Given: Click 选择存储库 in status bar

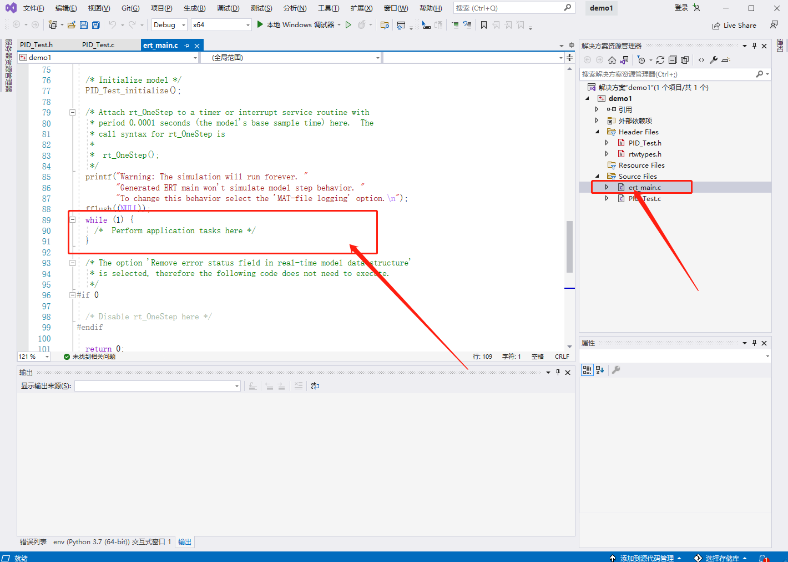Looking at the screenshot, I should click(x=721, y=558).
